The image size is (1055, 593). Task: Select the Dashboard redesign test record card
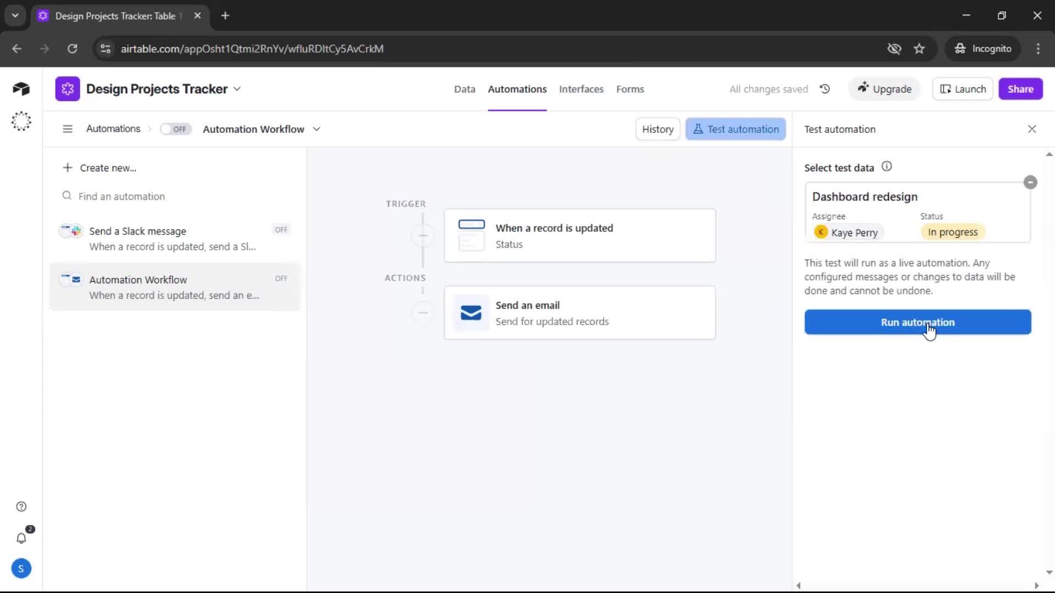pos(917,212)
